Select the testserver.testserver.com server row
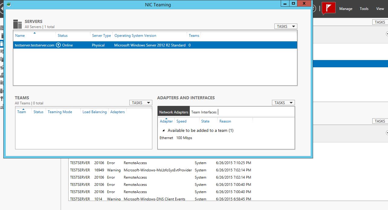Screen dimensions: 388x210 (x=34, y=45)
